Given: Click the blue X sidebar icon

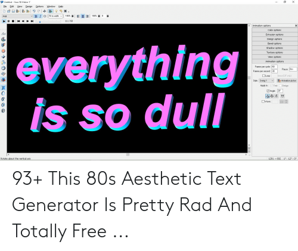Looking at the screenshot, I should coord(4,88).
